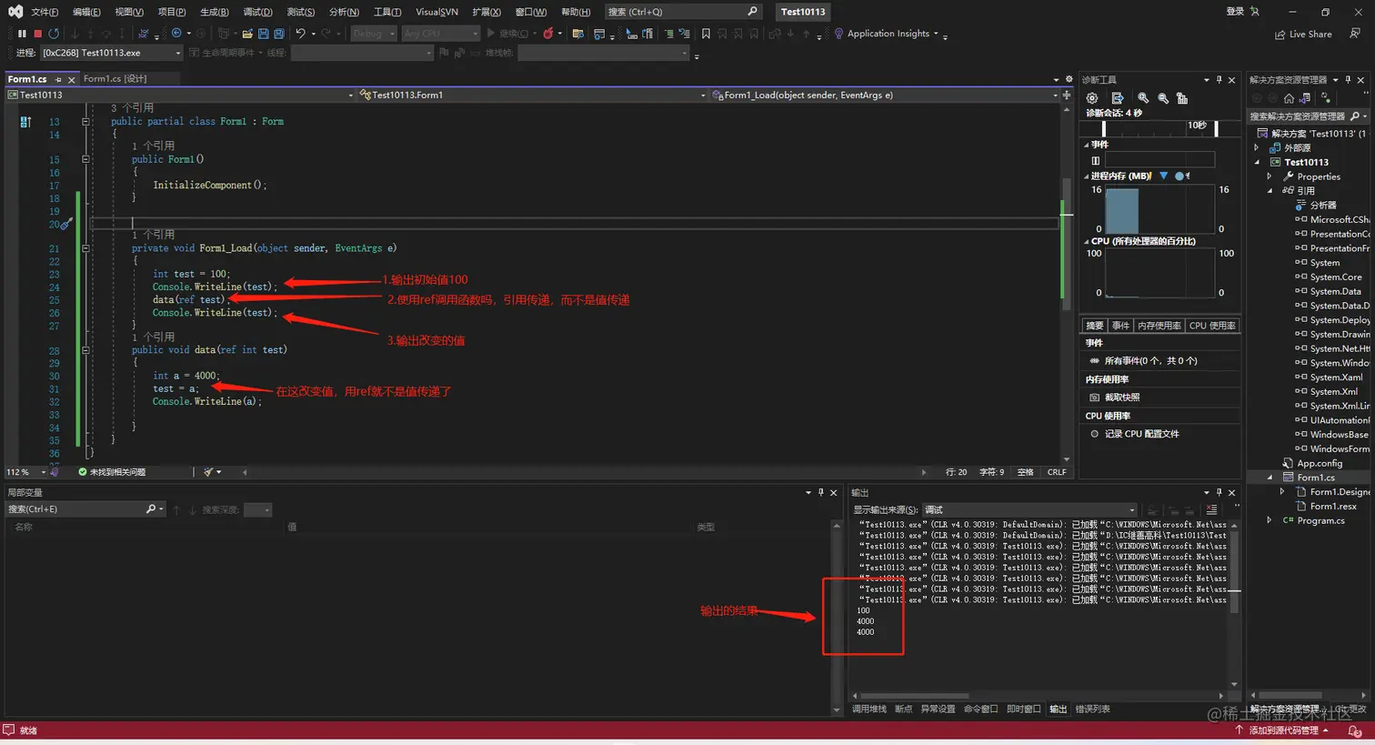Open diagnostic tools settings gear
The image size is (1375, 745).
[1092, 98]
